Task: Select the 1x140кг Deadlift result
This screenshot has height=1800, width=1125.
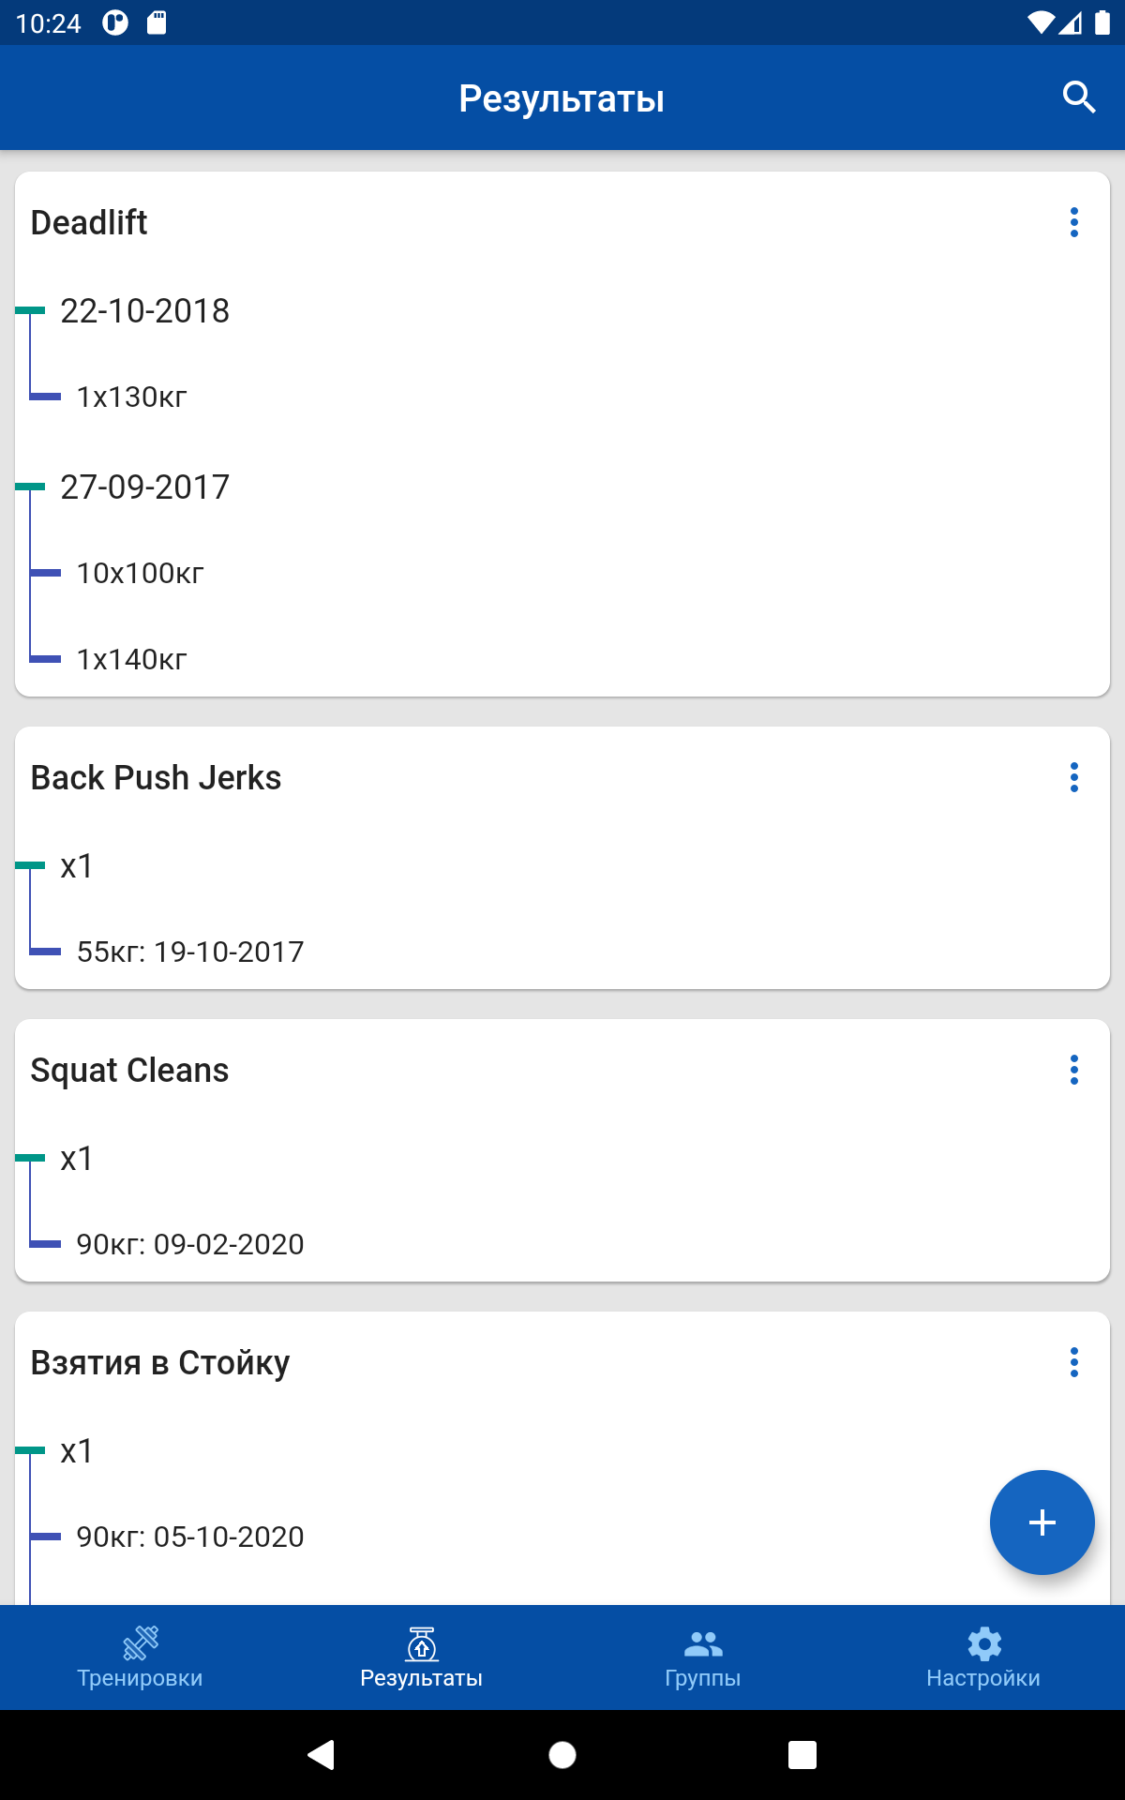Action: (x=131, y=660)
